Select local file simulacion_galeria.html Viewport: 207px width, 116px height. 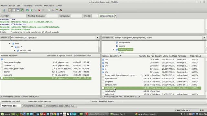[14, 69]
